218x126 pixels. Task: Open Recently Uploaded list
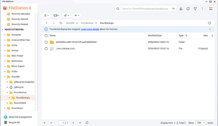coord(21,14)
